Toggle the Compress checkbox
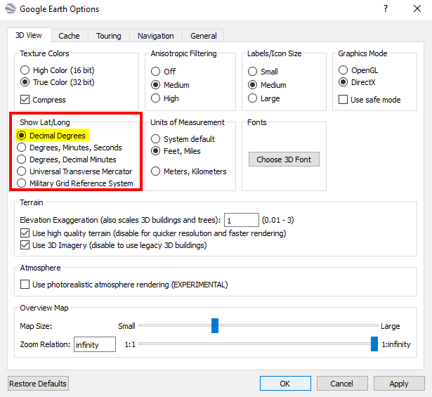 [25, 100]
